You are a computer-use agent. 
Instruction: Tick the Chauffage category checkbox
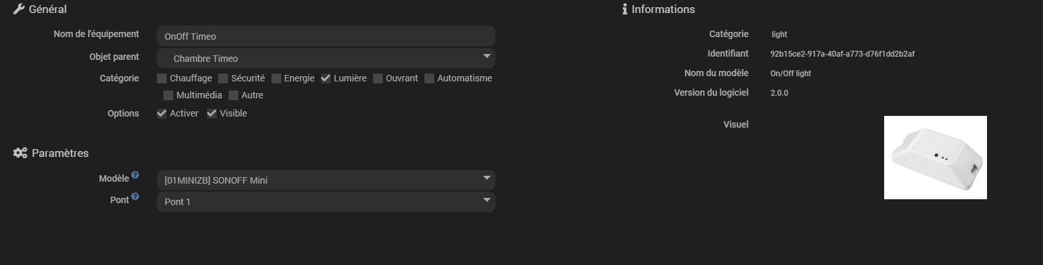pos(162,79)
